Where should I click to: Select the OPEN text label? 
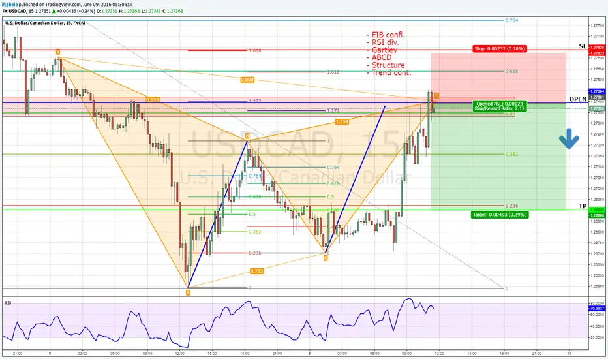[x=578, y=99]
